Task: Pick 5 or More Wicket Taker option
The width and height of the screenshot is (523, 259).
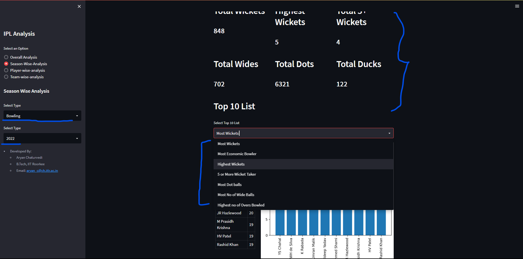Action: tap(237, 174)
